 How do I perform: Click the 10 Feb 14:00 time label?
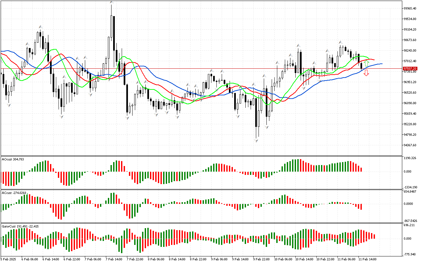(x=304, y=259)
